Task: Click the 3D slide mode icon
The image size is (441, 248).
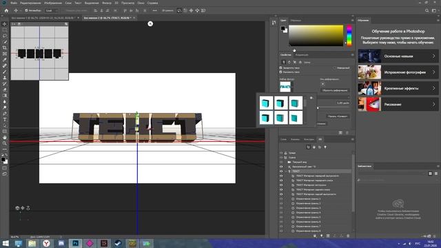Action: tap(197, 11)
